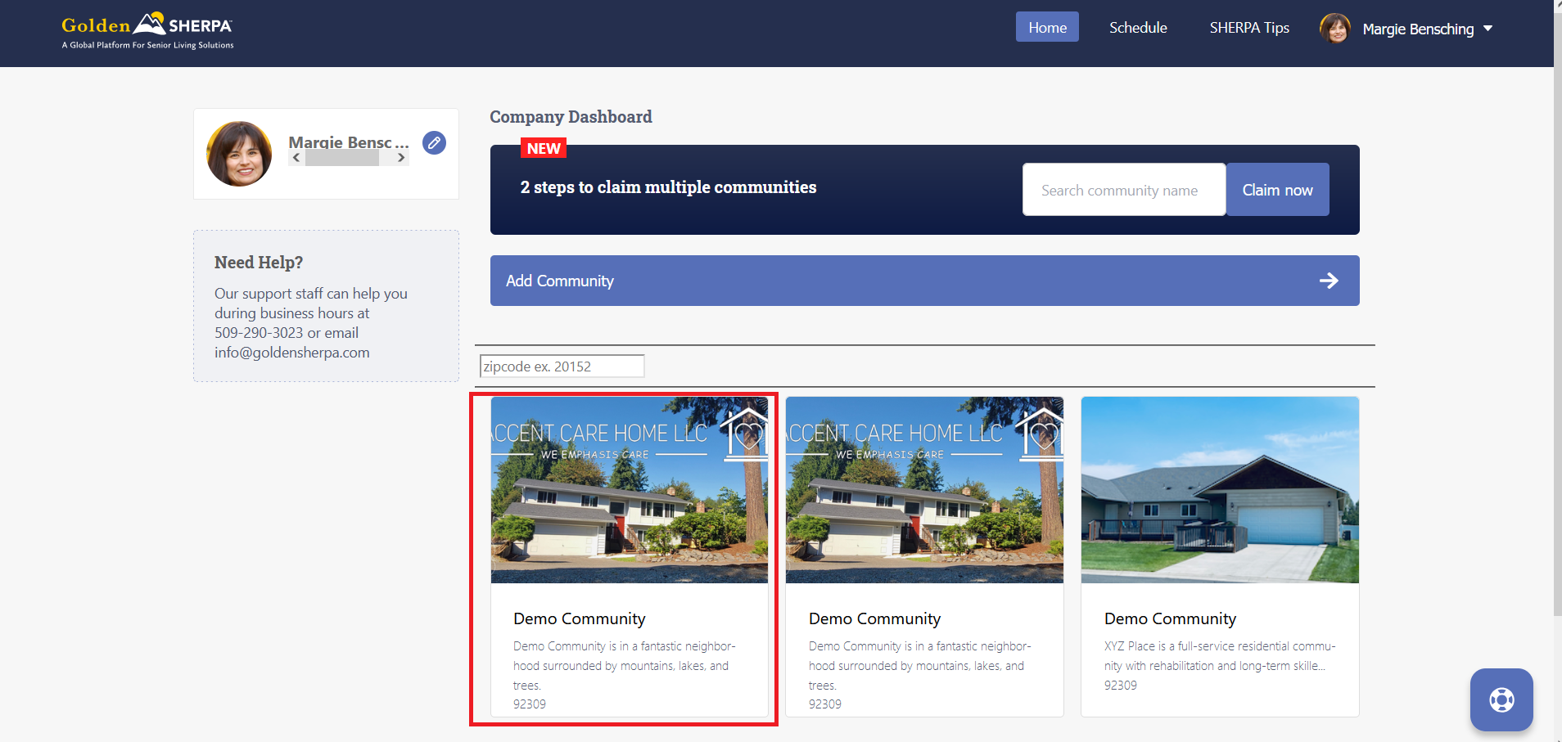The height and width of the screenshot is (742, 1562).
Task: Click first card's Demo Community title
Action: pos(579,618)
